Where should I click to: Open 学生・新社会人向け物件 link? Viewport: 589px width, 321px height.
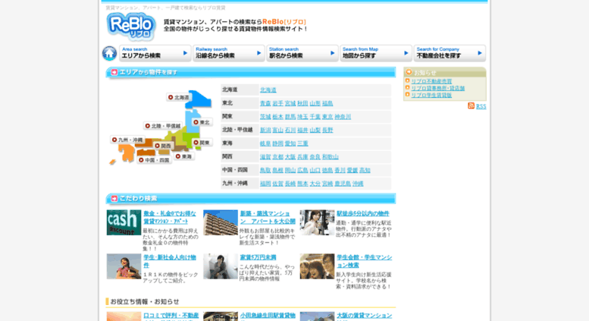click(170, 261)
